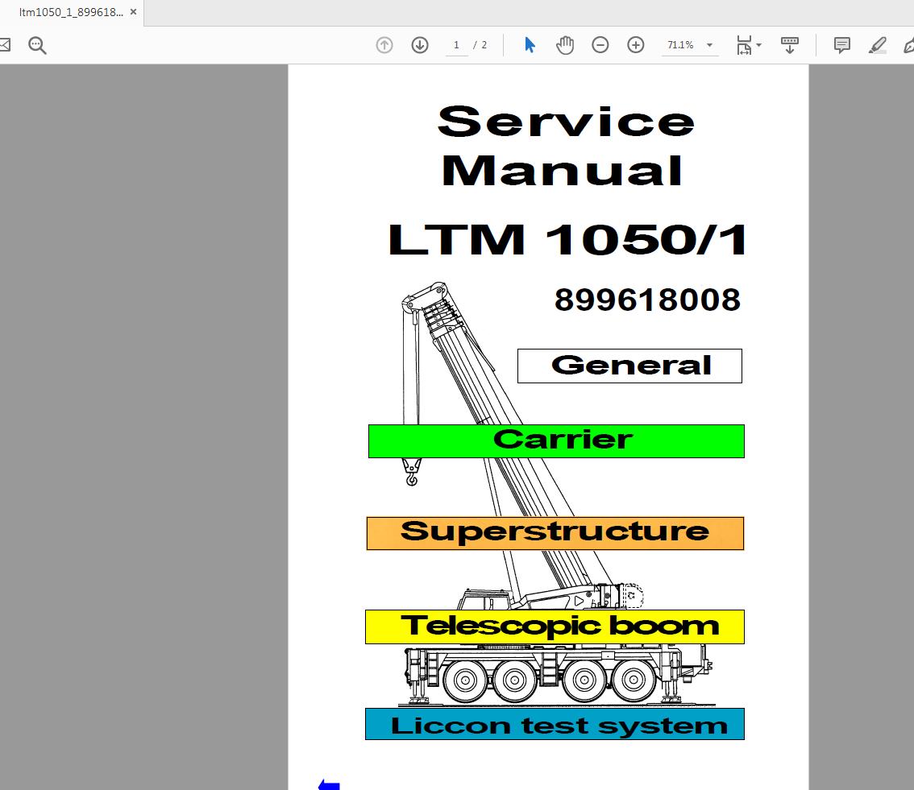Open the sign document pen tool

[908, 45]
